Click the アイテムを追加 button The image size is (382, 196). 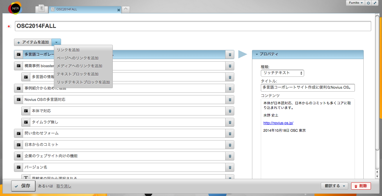pos(33,42)
